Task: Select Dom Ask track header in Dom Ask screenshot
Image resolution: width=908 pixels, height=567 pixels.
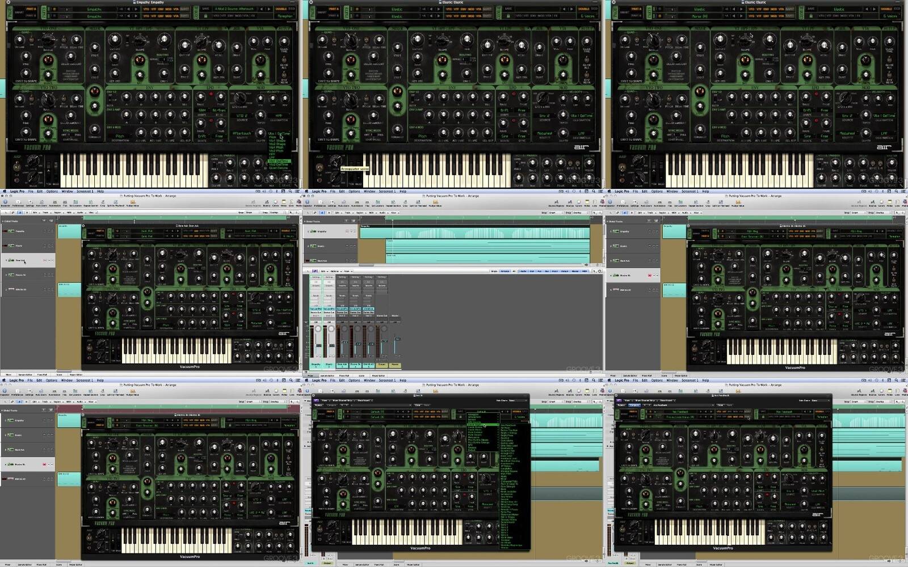Action: point(28,260)
